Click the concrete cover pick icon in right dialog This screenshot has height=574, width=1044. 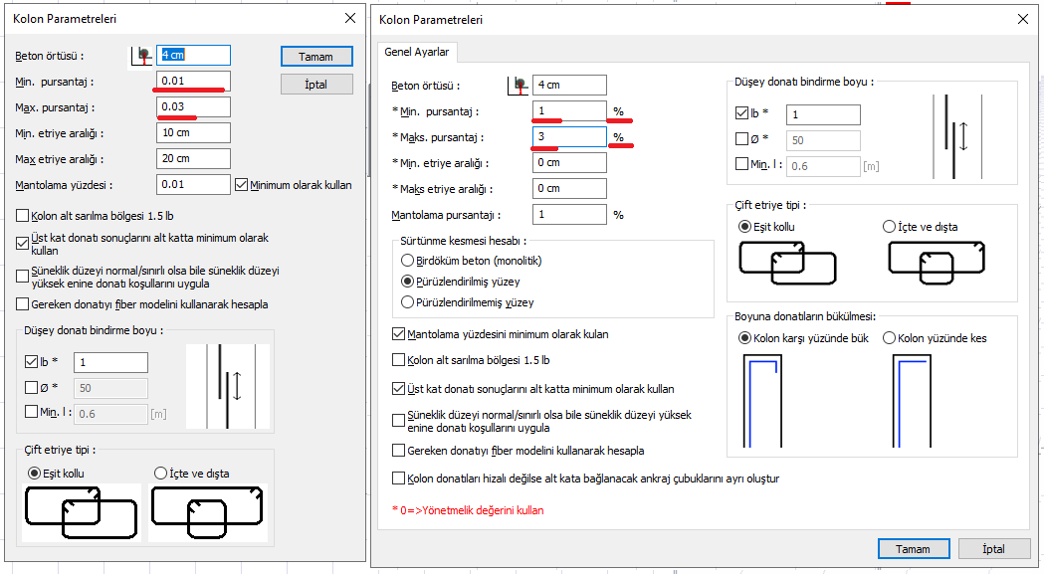tap(518, 86)
